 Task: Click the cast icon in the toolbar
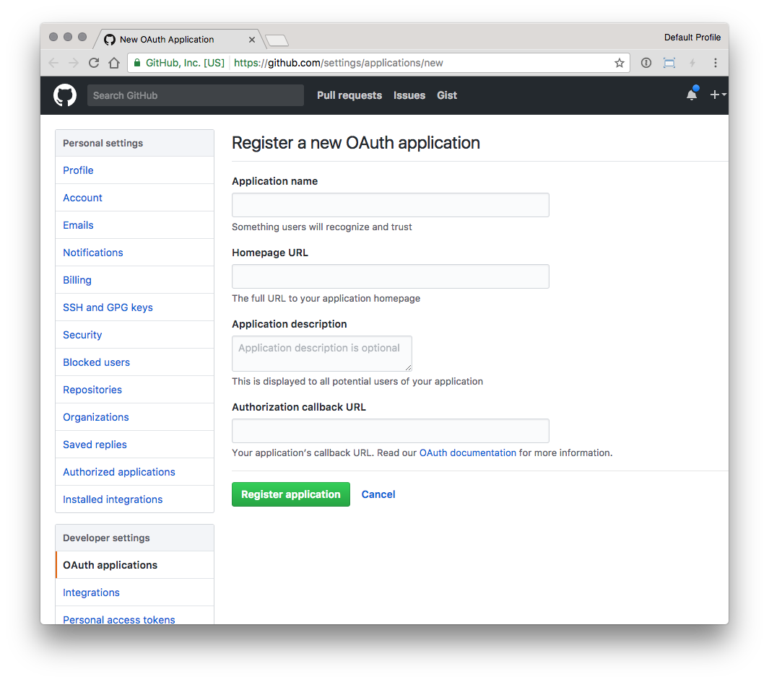669,63
